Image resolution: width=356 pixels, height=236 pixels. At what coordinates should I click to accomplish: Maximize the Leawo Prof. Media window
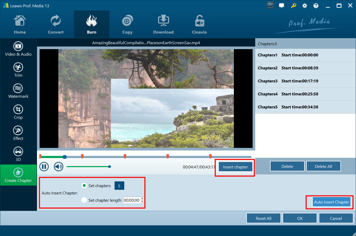click(x=339, y=6)
